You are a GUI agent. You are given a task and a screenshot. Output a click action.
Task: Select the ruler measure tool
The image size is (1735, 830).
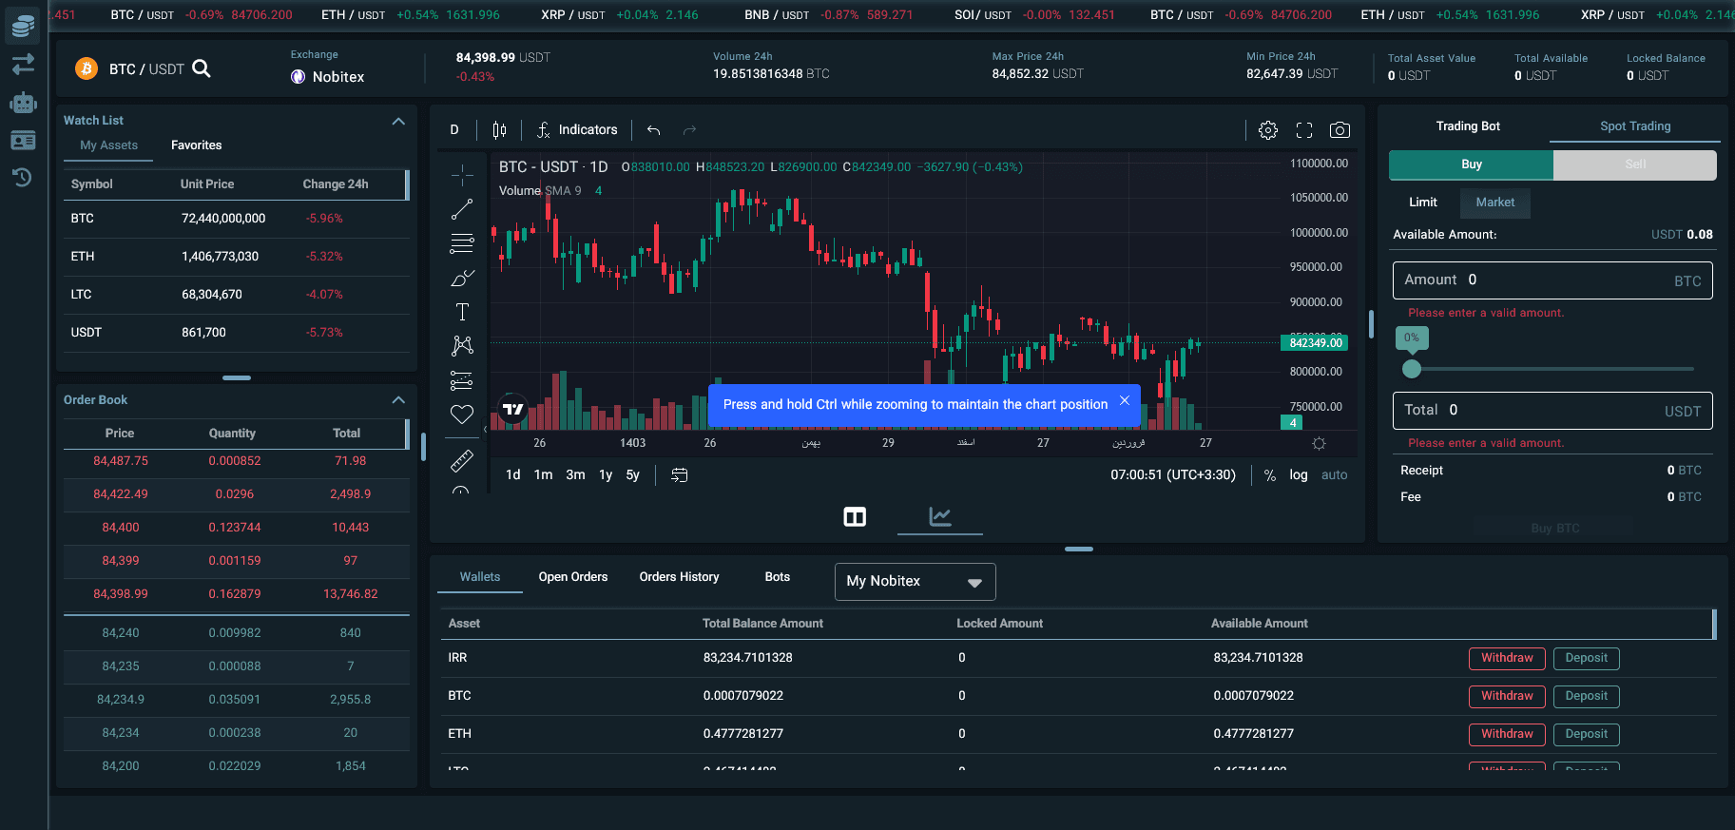point(462,461)
